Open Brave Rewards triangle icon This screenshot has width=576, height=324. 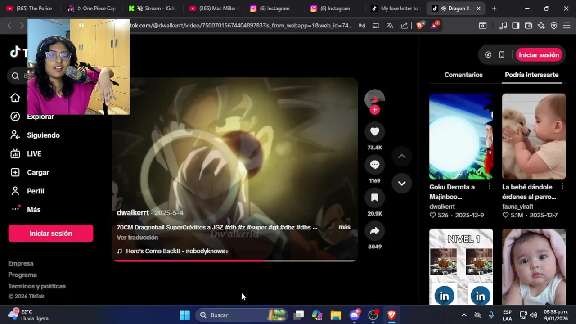[x=435, y=26]
